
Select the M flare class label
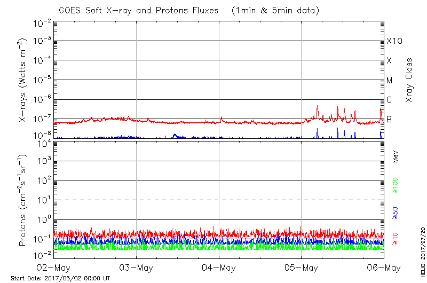point(390,81)
